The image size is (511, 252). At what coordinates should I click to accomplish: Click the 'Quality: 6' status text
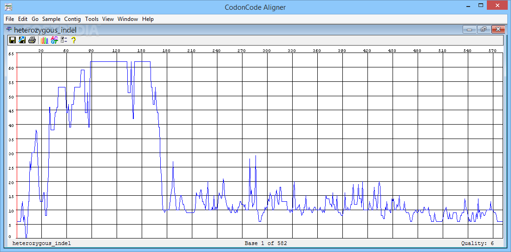point(478,244)
